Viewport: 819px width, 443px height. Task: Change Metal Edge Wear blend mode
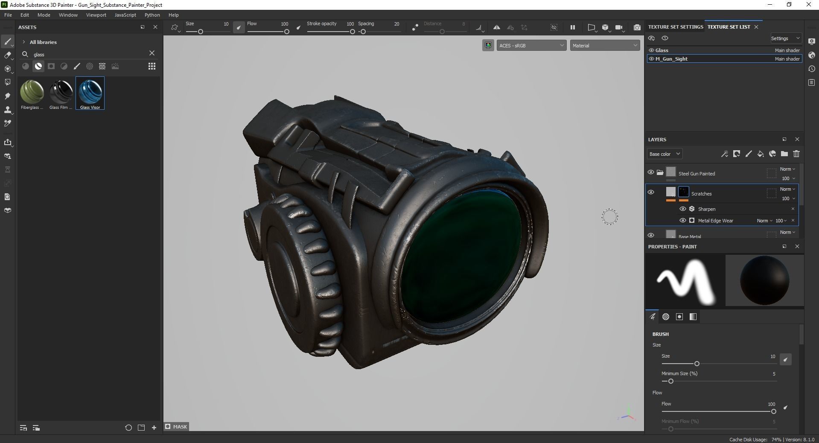click(x=764, y=221)
